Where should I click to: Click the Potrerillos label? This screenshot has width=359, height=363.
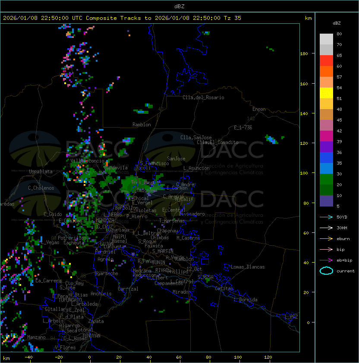(72, 238)
